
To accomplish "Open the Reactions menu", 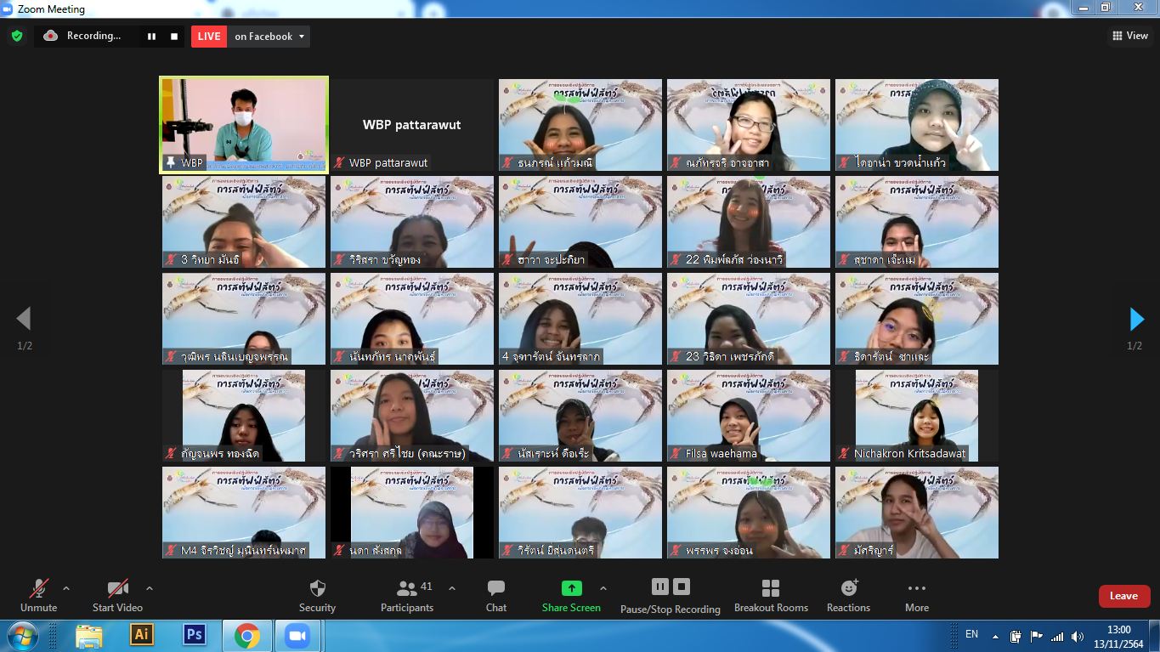I will coord(848,588).
